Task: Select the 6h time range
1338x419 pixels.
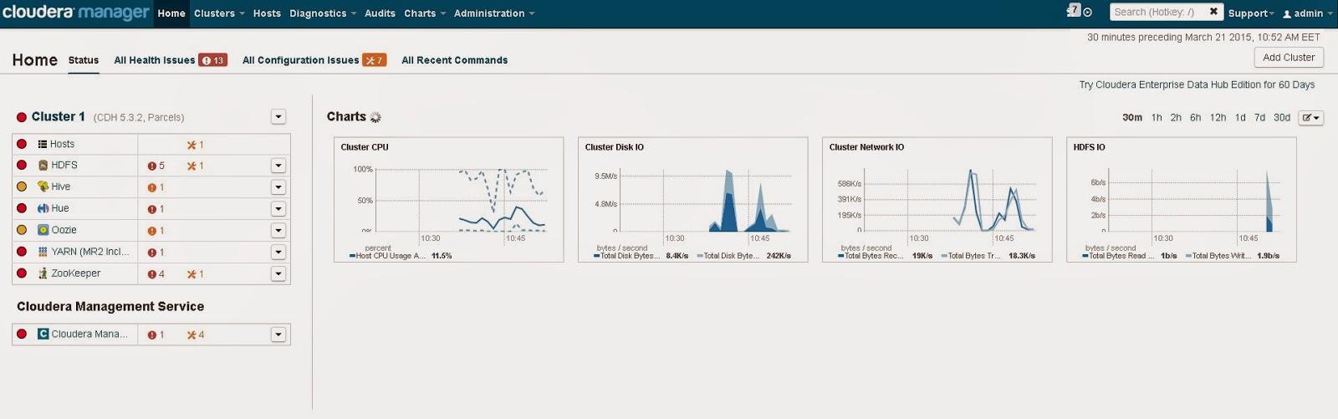Action: coord(1196,118)
